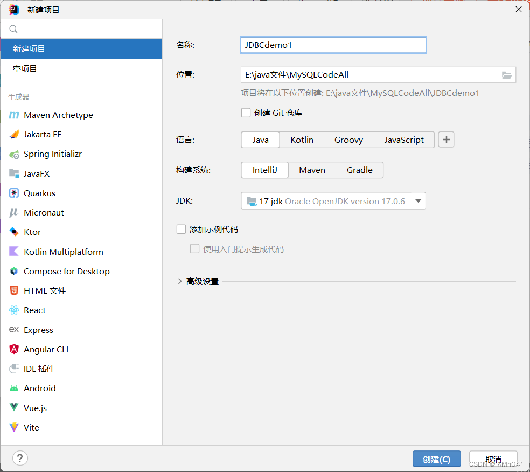Click the Quarkus generator icon

[x=14, y=193]
